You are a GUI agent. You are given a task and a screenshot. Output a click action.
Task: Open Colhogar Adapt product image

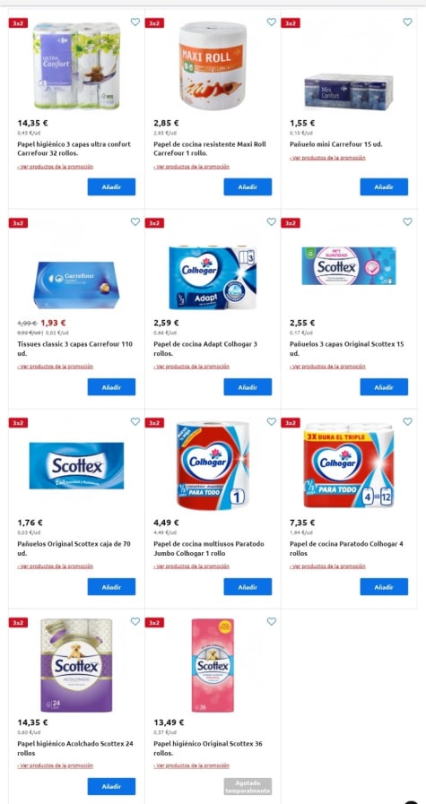tap(213, 277)
